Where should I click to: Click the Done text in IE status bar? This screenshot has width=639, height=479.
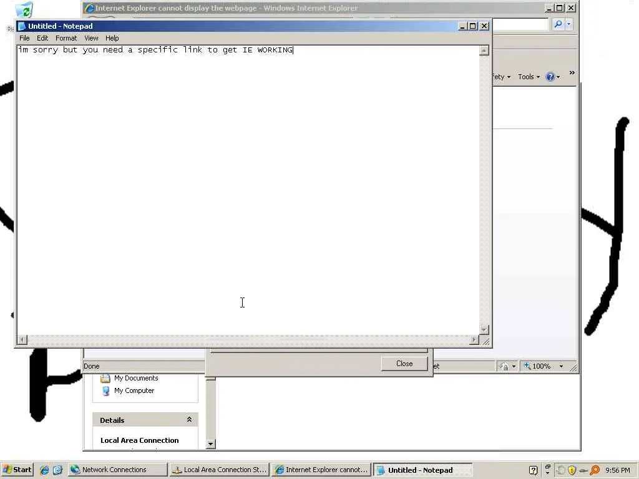(92, 366)
